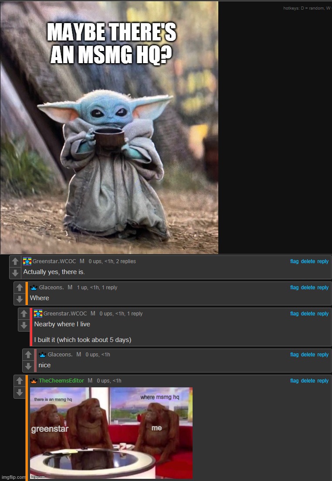Click the "0 ups, <1h, 2 replies" info

click(x=112, y=261)
